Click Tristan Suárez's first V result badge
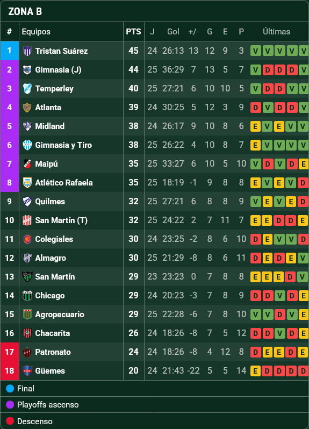 [x=256, y=51]
